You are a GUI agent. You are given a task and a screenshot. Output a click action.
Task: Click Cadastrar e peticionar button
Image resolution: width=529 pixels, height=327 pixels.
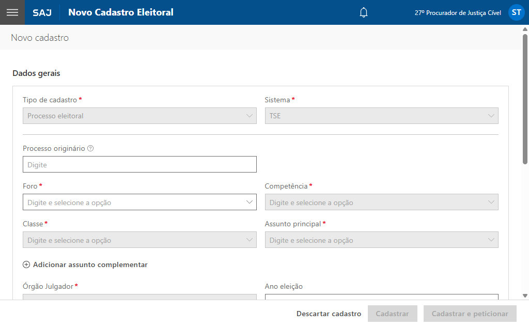[x=470, y=314]
